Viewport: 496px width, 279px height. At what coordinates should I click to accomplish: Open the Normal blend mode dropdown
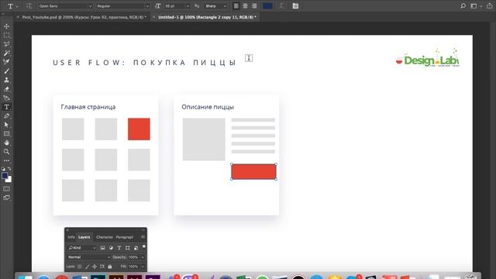(89, 257)
